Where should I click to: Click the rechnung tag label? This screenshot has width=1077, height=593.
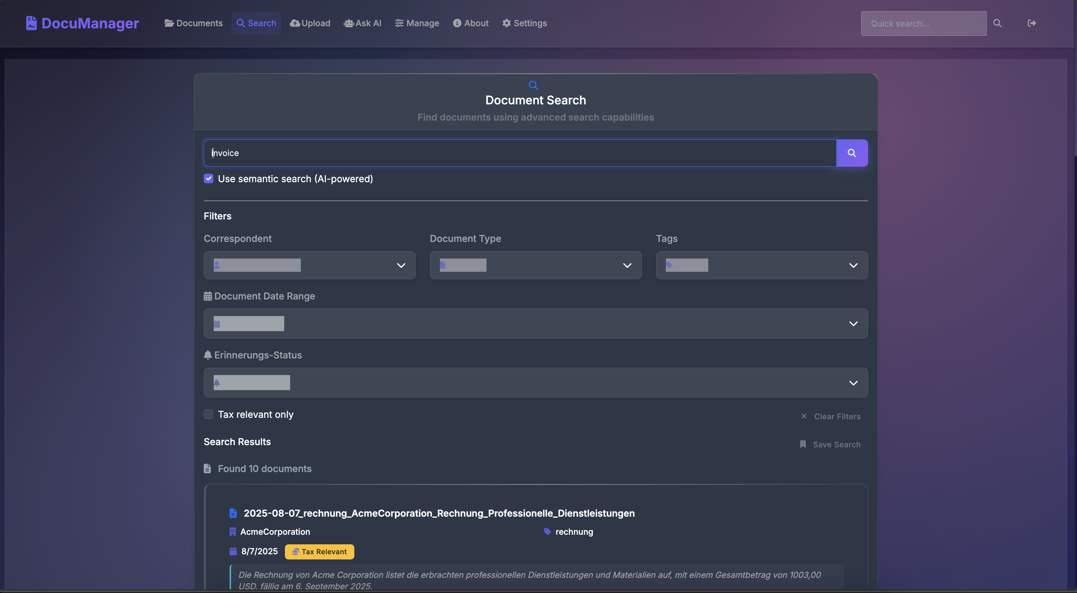click(574, 532)
